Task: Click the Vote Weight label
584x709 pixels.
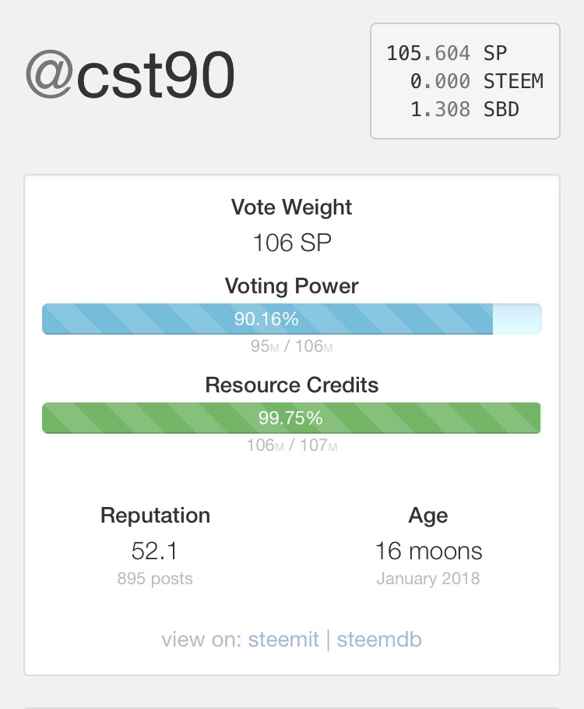Action: [291, 207]
